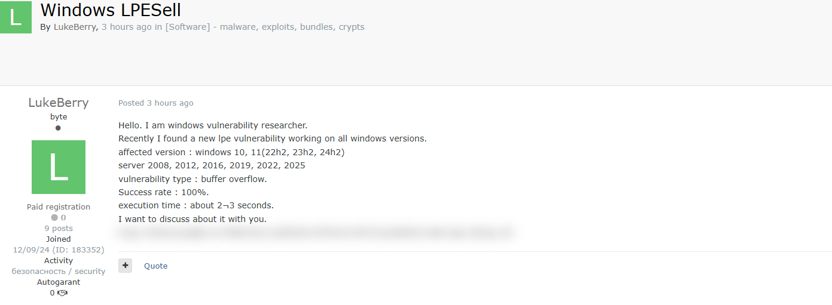
Task: Click the 9 posts count
Action: (59, 229)
